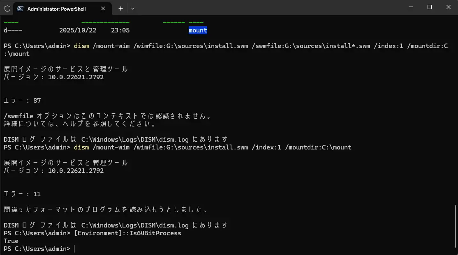458x255 pixels.
Task: Select the Administrator: PowerShell tab
Action: pos(58,8)
